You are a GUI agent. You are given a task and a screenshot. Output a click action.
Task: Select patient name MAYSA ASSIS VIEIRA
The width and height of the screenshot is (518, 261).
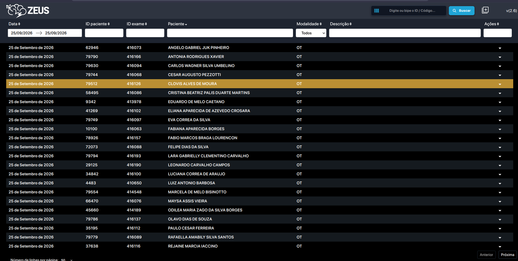[187, 201]
